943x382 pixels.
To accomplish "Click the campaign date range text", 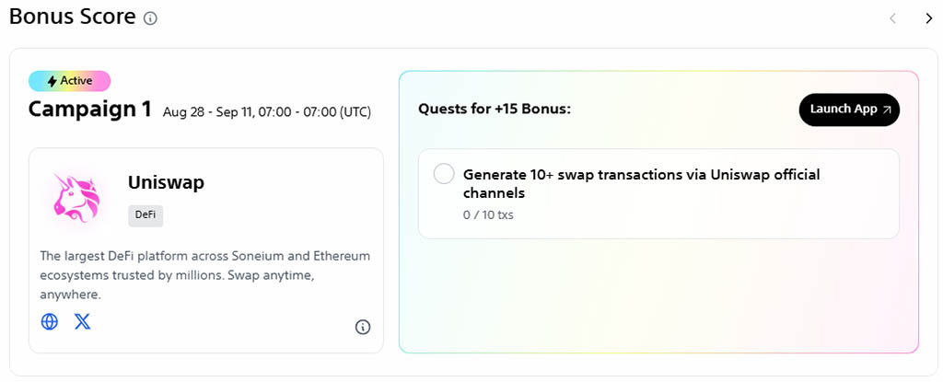I will [x=267, y=112].
